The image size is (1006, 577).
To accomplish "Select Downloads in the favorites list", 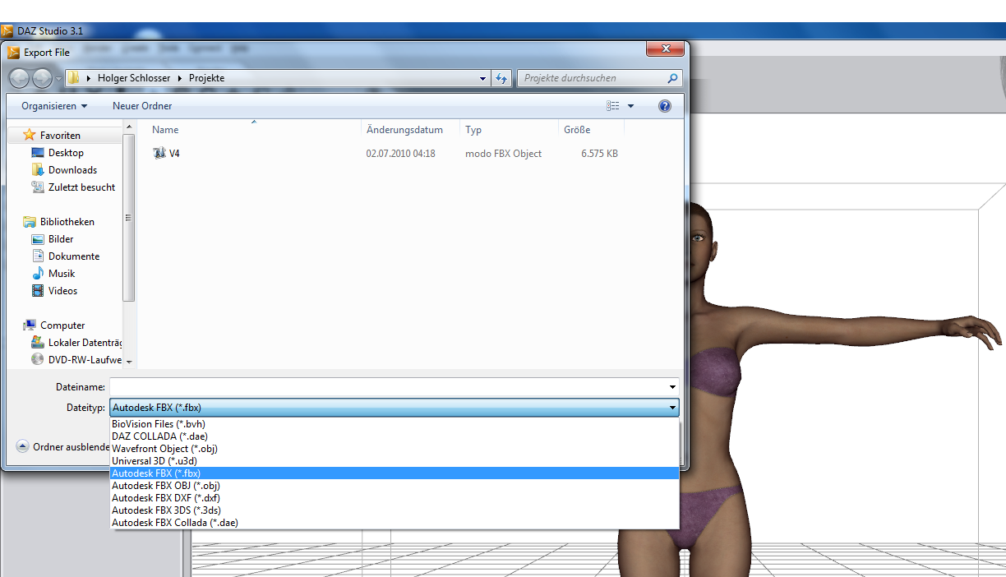I will click(72, 170).
